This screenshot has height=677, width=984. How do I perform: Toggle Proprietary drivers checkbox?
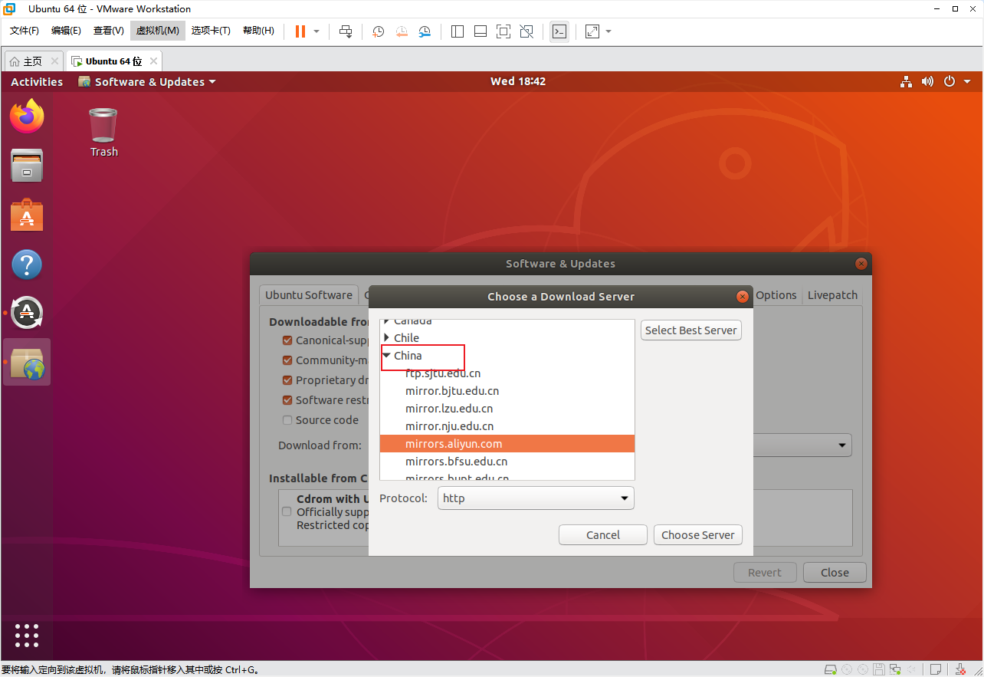[287, 380]
